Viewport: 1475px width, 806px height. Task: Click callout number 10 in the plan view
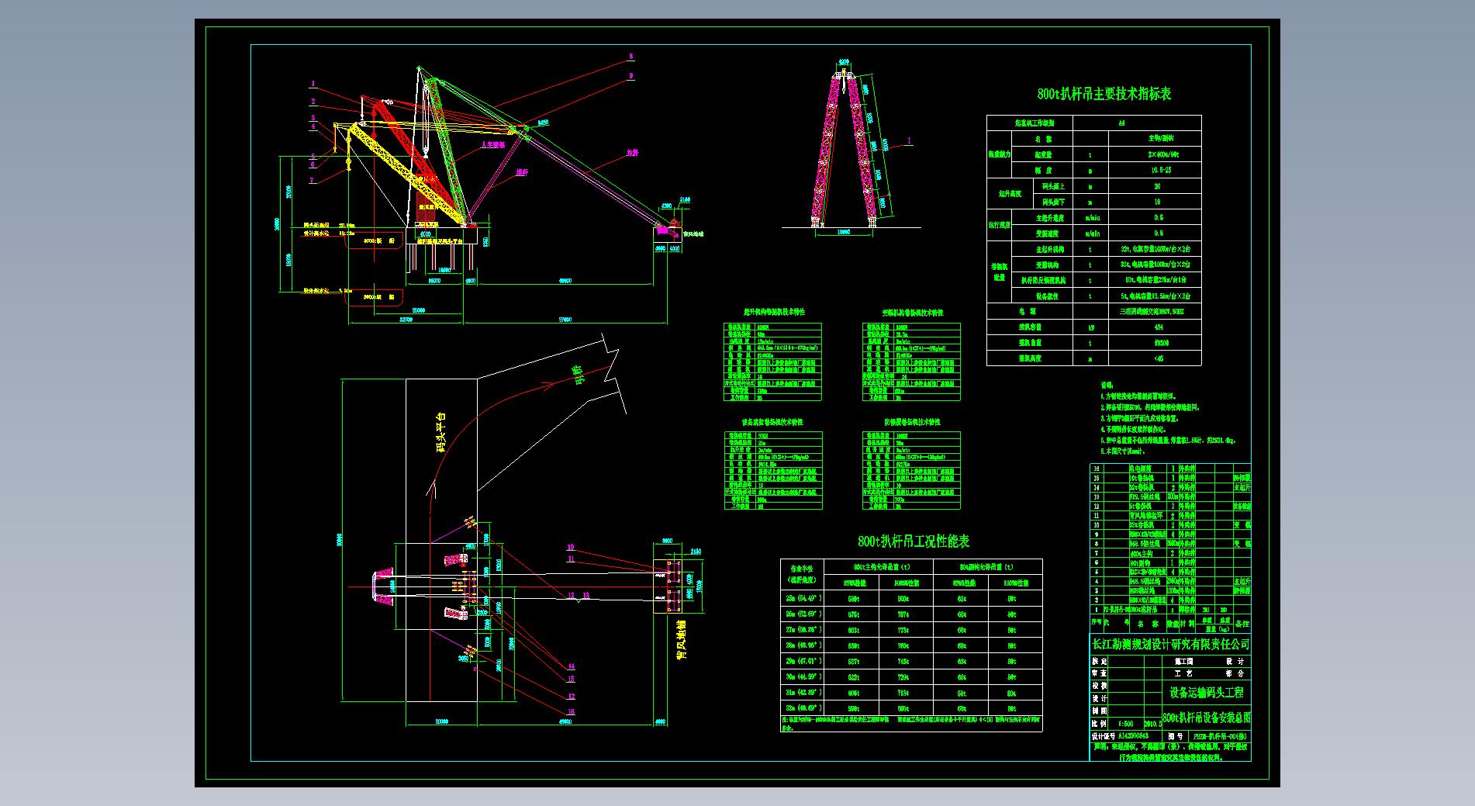[571, 548]
